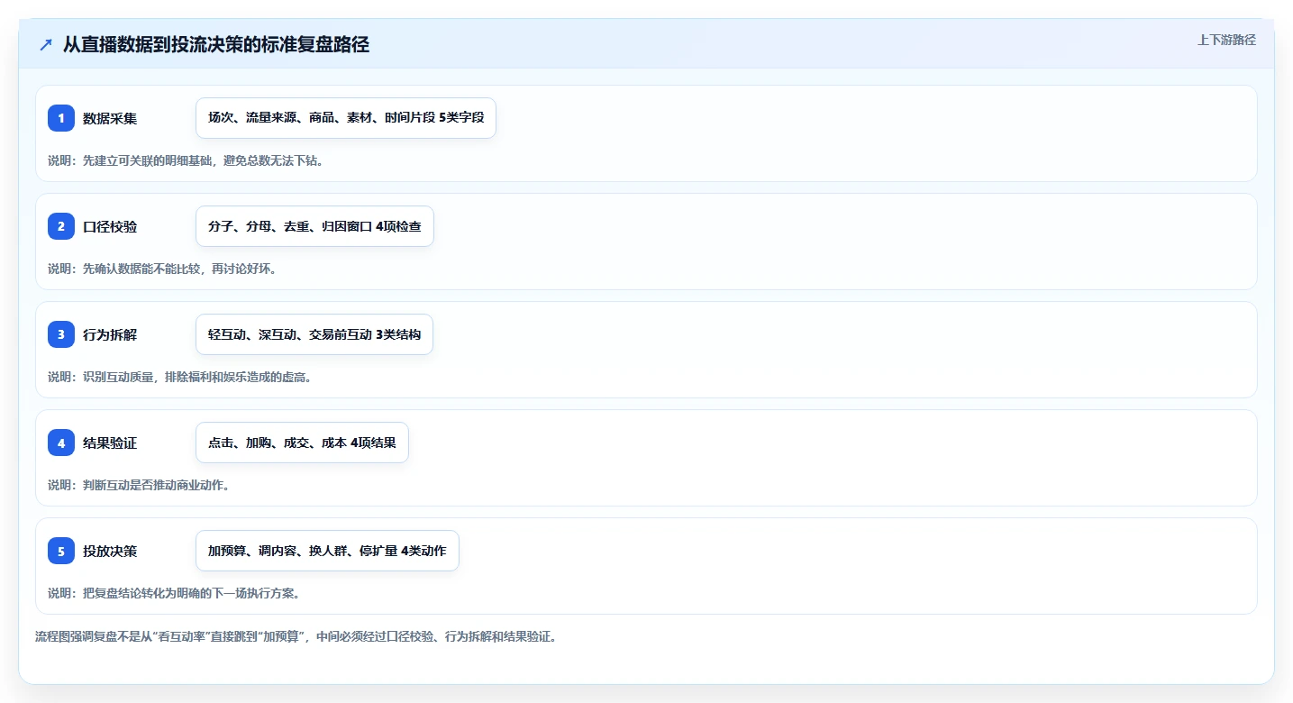This screenshot has height=703, width=1293.
Task: Click the note 判断互动是否推动商业动作
Action: pyautogui.click(x=139, y=485)
